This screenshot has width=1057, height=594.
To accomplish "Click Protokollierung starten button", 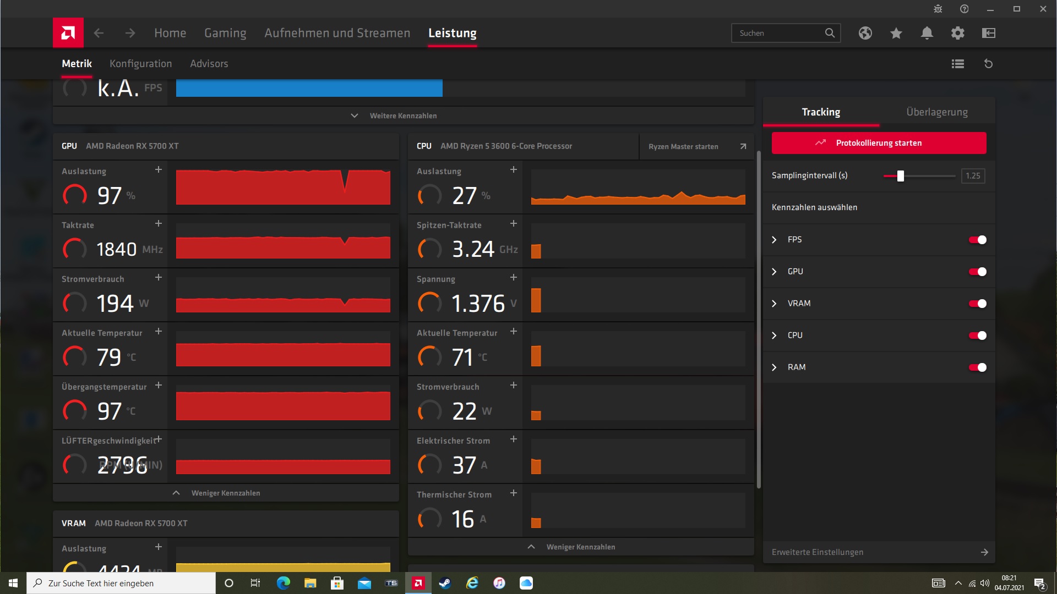I will 879,143.
